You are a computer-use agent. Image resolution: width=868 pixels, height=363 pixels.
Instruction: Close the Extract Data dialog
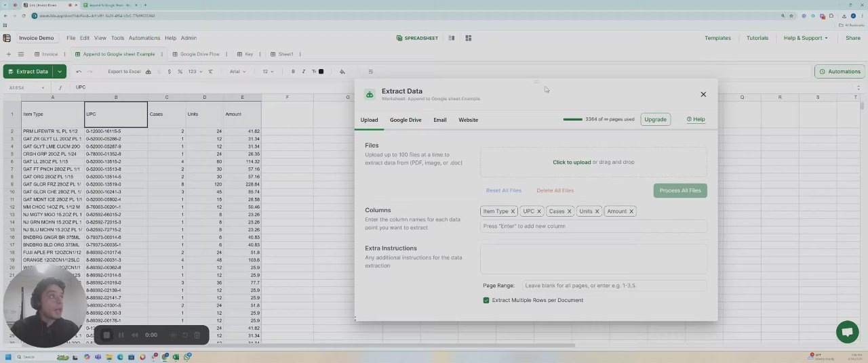pyautogui.click(x=703, y=94)
